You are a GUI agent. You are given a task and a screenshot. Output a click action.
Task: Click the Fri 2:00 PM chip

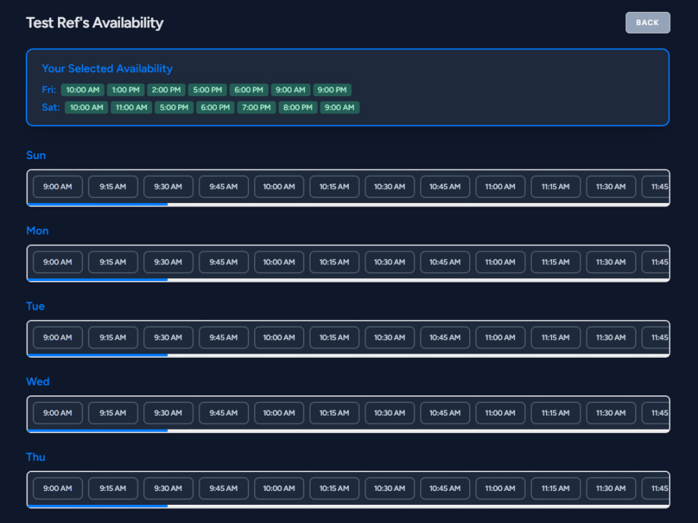166,90
